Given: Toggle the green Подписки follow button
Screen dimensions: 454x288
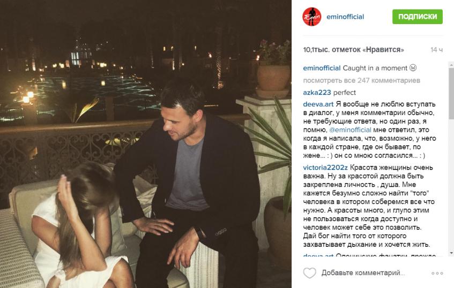Looking at the screenshot, I should pos(417,17).
